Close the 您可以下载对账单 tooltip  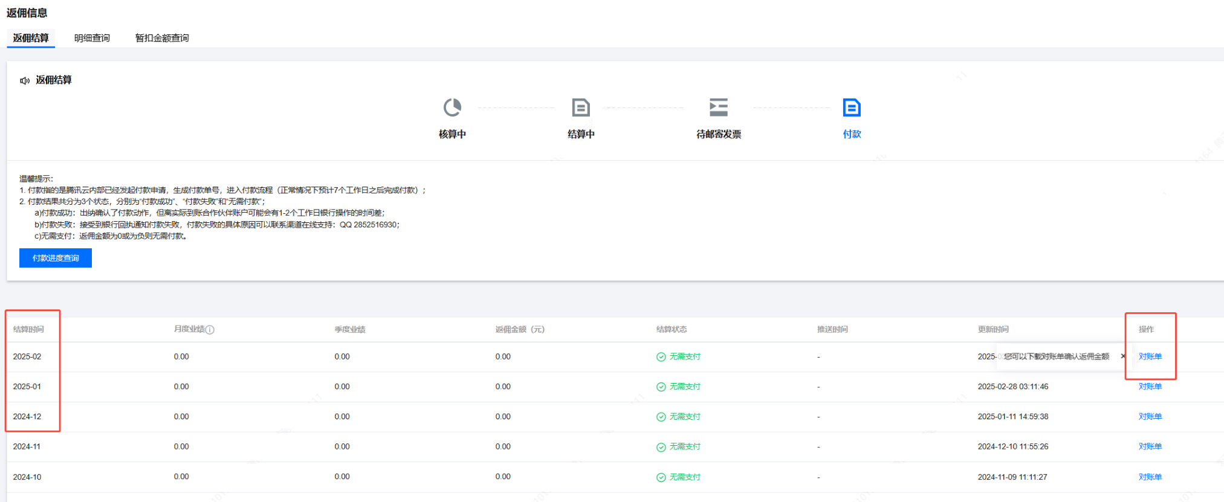[1123, 356]
